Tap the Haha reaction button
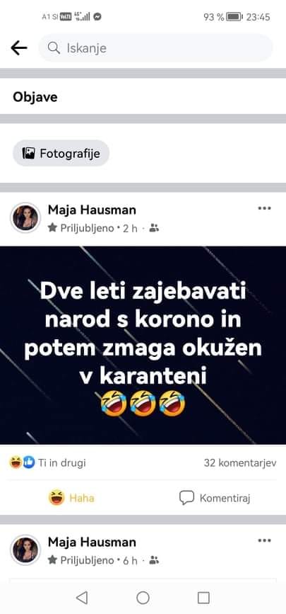Image resolution: width=286 pixels, height=614 pixels. click(71, 498)
